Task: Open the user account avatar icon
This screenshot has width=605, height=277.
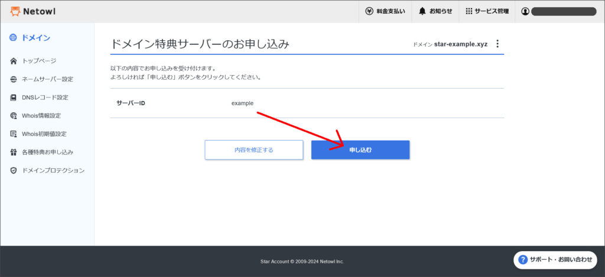Action: 525,11
